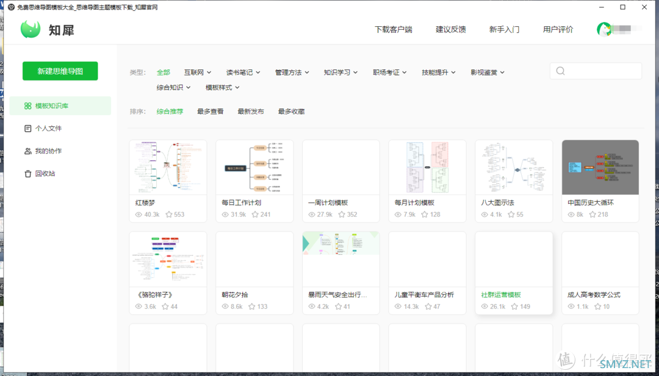Click the window title bar app icon
659x376 pixels.
click(x=10, y=7)
